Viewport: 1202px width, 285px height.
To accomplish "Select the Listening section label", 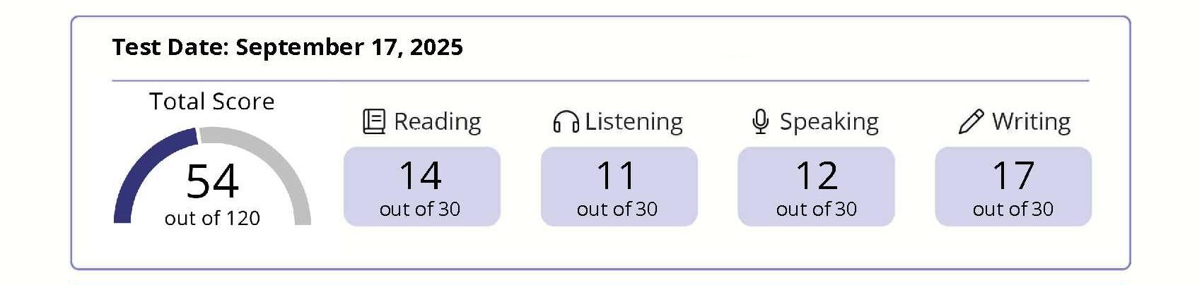I will click(x=634, y=121).
